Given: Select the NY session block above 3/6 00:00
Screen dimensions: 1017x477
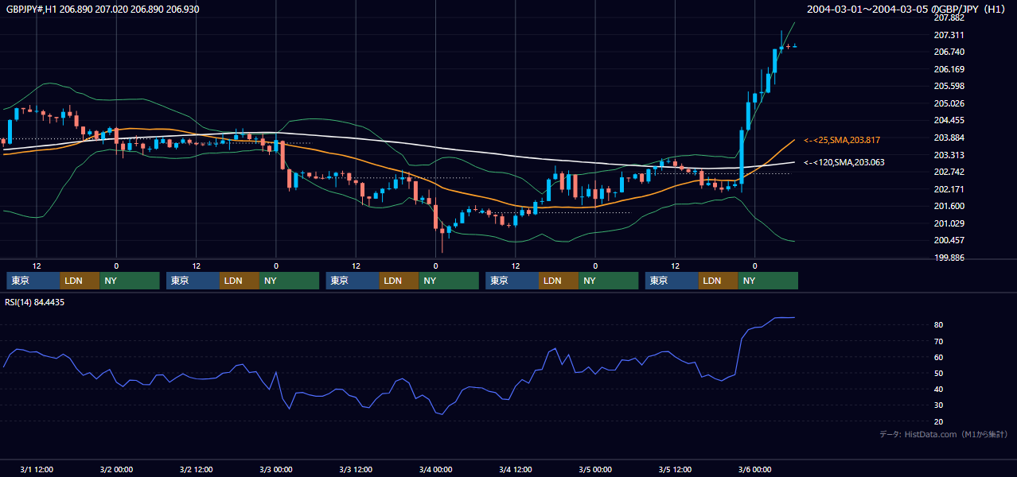Looking at the screenshot, I should [768, 281].
